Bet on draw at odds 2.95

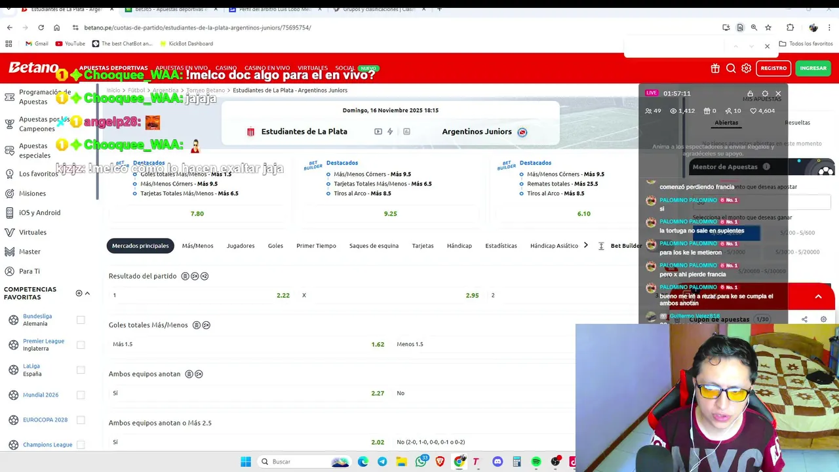390,295
